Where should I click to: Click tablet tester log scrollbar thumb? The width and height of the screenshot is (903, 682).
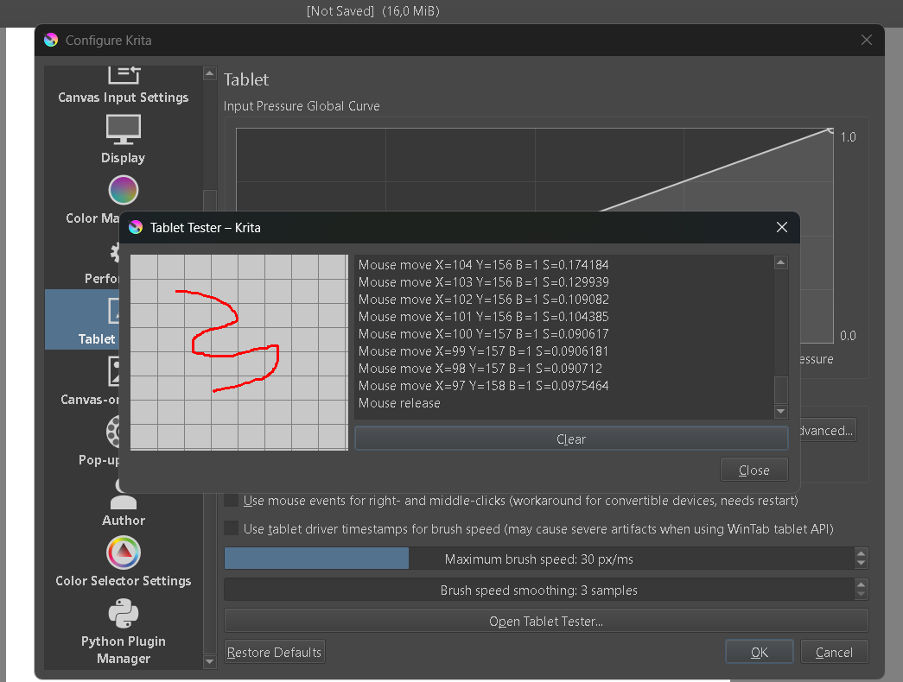(781, 390)
